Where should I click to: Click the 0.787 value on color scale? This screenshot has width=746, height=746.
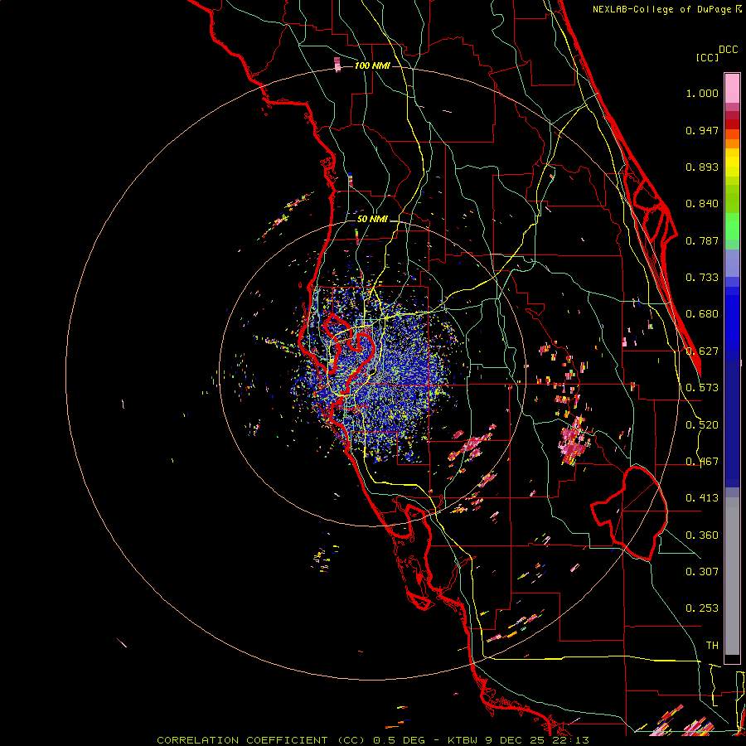[x=702, y=240]
